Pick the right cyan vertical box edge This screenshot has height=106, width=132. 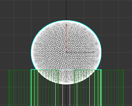click(101, 88)
